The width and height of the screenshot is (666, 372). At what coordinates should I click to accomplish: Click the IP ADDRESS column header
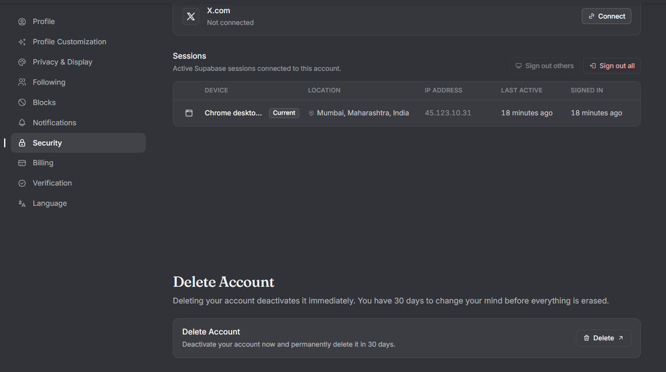[x=444, y=90]
